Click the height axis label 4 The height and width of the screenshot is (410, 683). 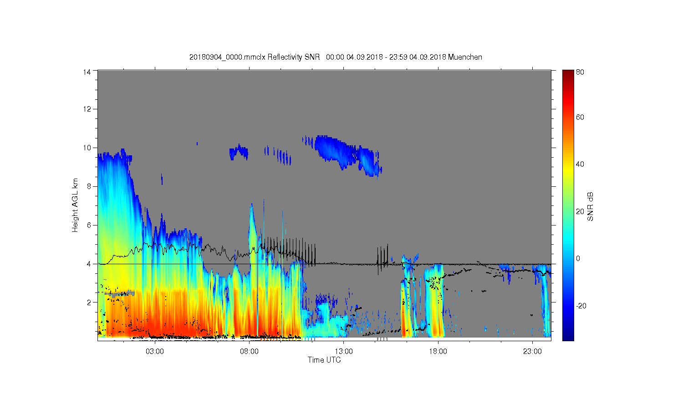pos(89,264)
